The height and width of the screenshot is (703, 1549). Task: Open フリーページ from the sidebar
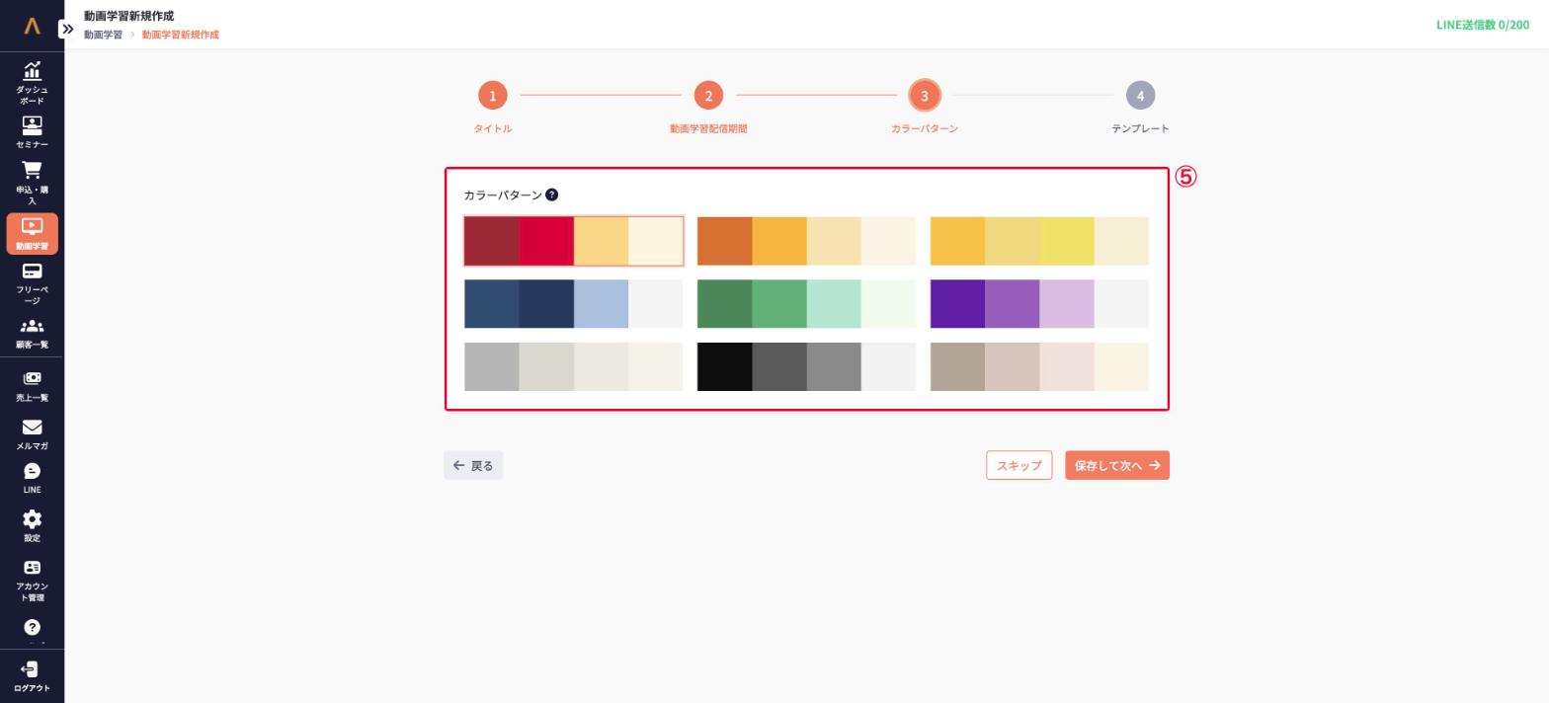(x=32, y=283)
